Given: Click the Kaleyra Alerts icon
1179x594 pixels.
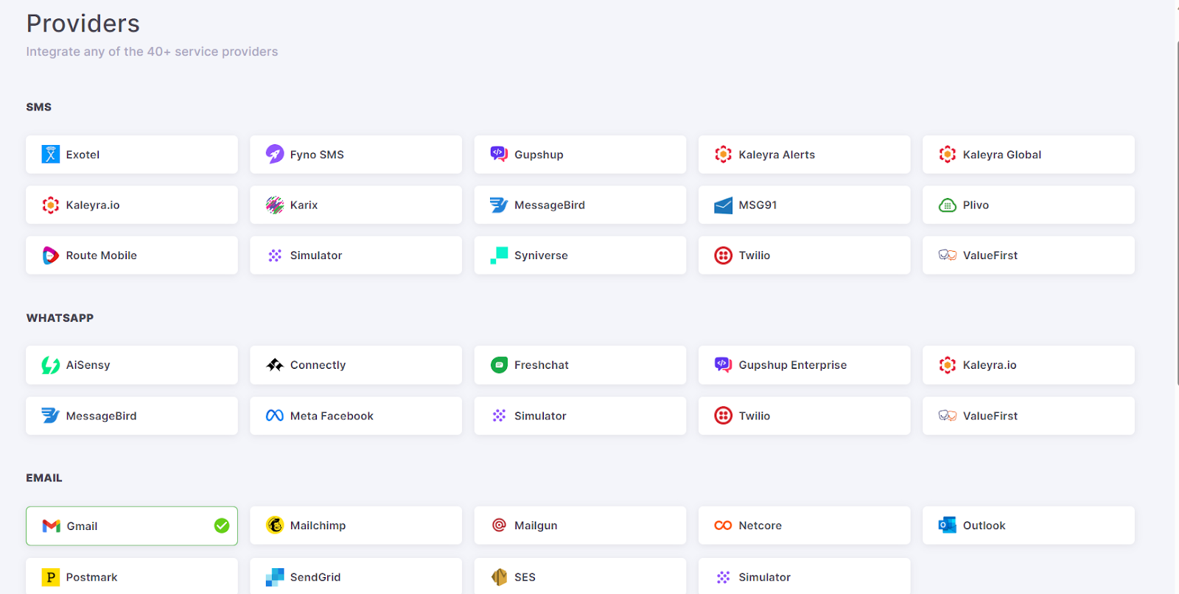Looking at the screenshot, I should click(x=724, y=155).
